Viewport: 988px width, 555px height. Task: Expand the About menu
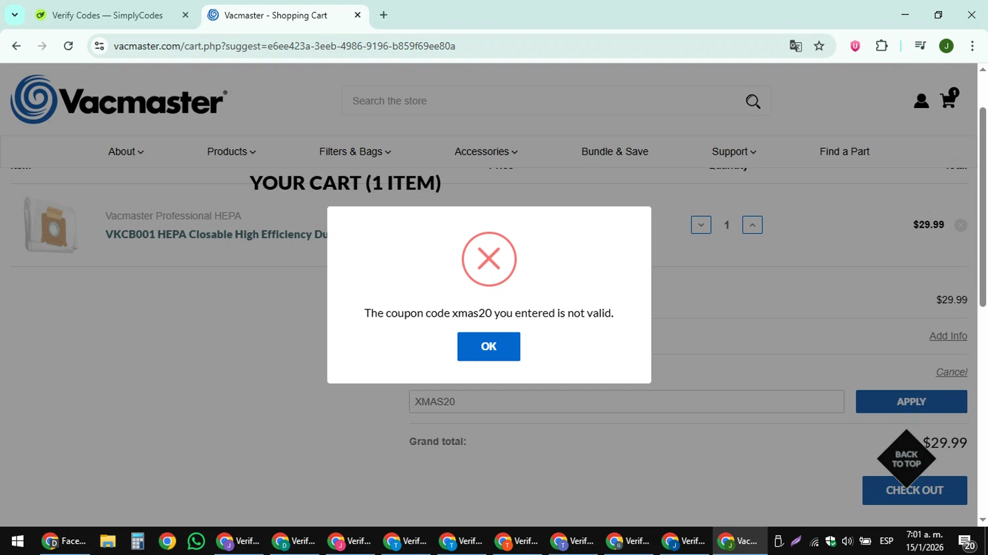point(126,151)
